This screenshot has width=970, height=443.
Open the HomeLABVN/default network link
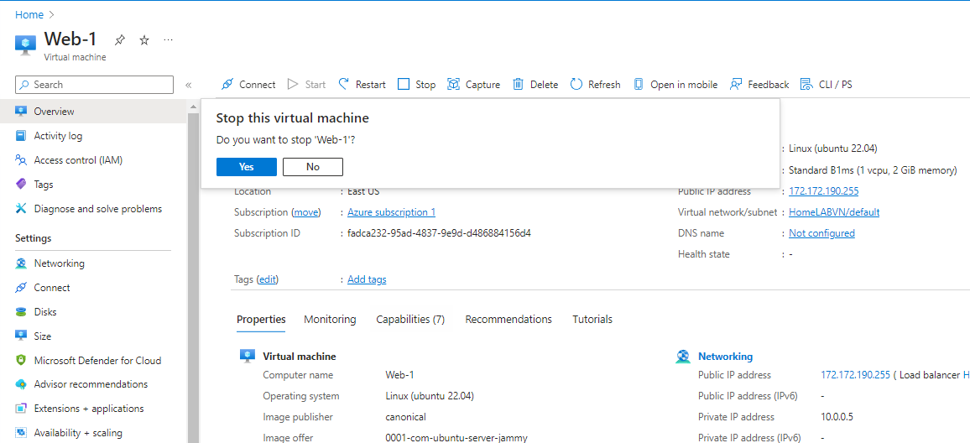[834, 212]
